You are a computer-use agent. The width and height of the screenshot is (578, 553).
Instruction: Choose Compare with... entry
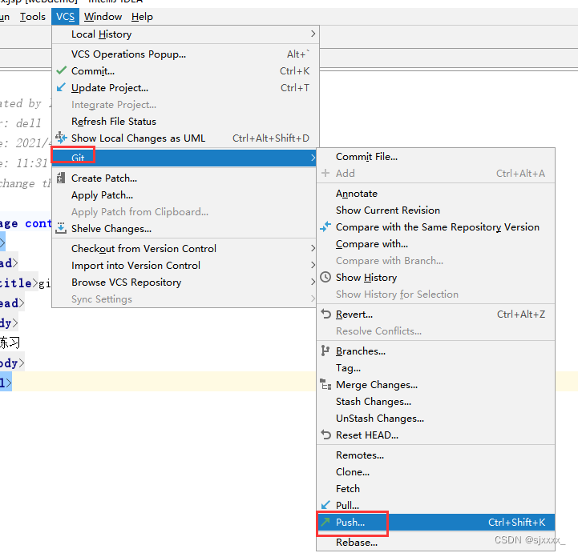click(436, 243)
